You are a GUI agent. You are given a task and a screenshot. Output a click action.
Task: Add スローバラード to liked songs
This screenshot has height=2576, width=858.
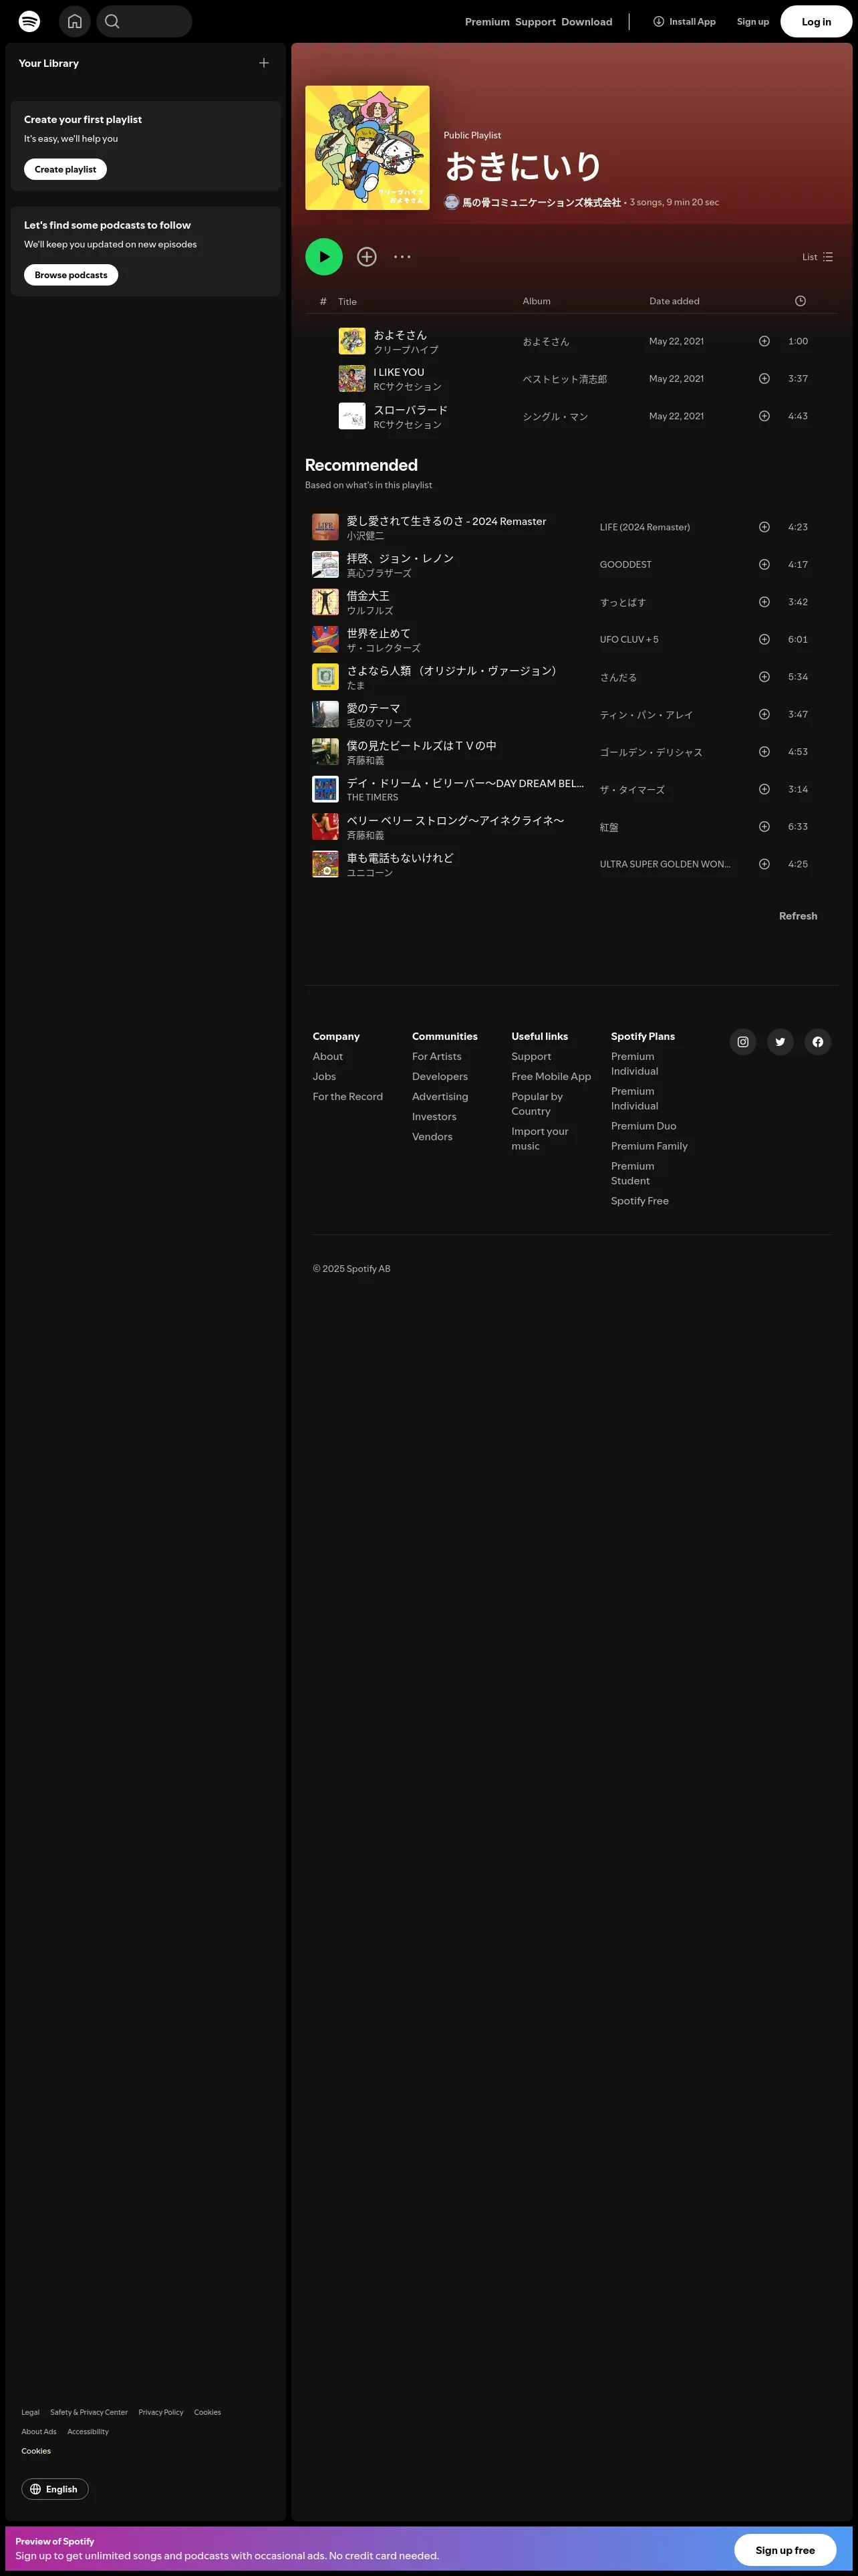764,416
